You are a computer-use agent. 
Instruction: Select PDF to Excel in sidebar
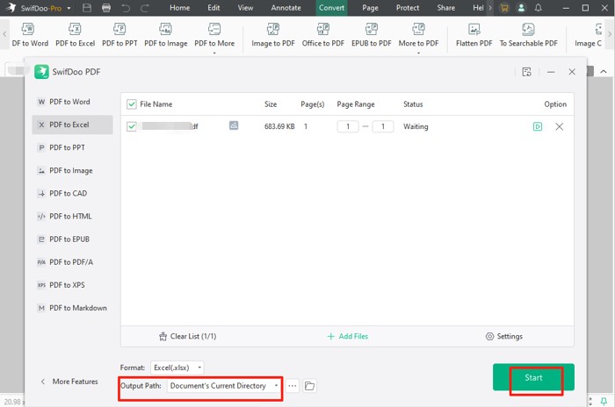click(x=73, y=125)
